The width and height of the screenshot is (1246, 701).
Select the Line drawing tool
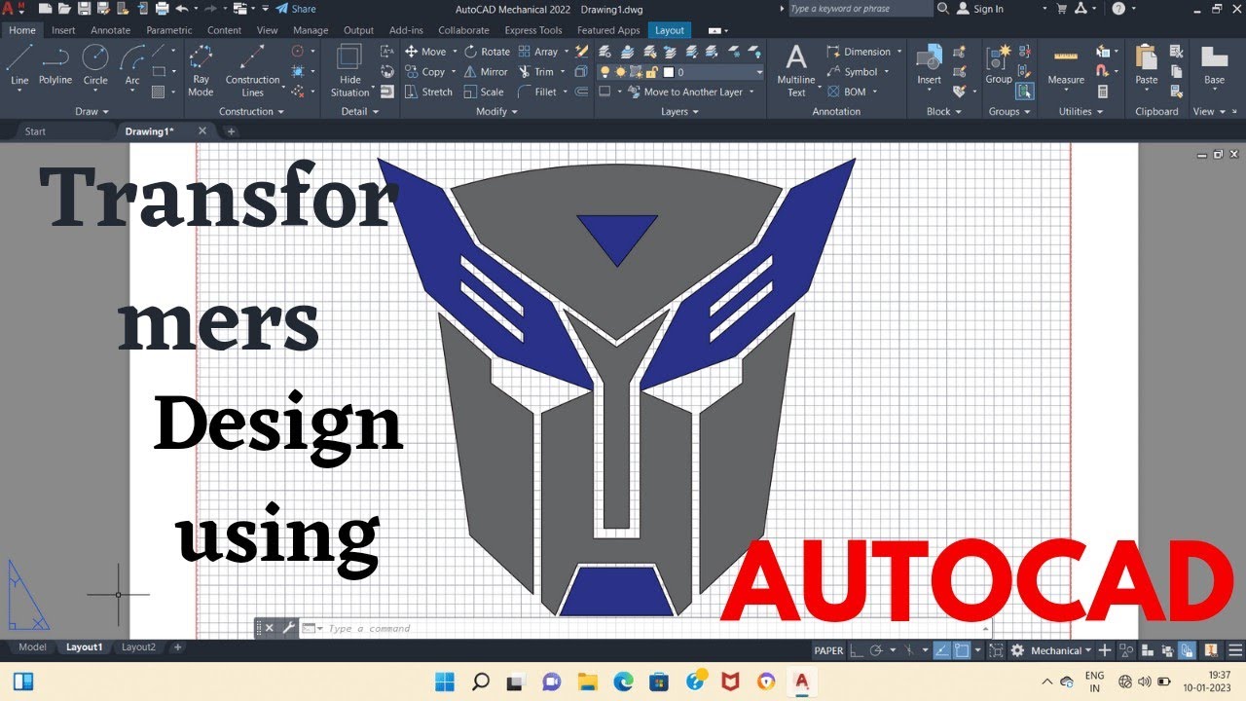tap(19, 65)
